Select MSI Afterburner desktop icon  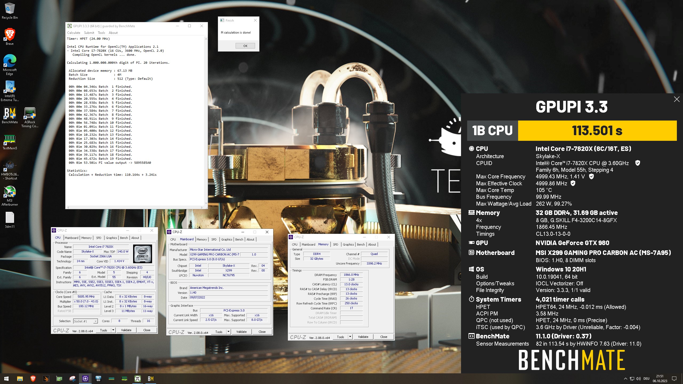pos(10,196)
